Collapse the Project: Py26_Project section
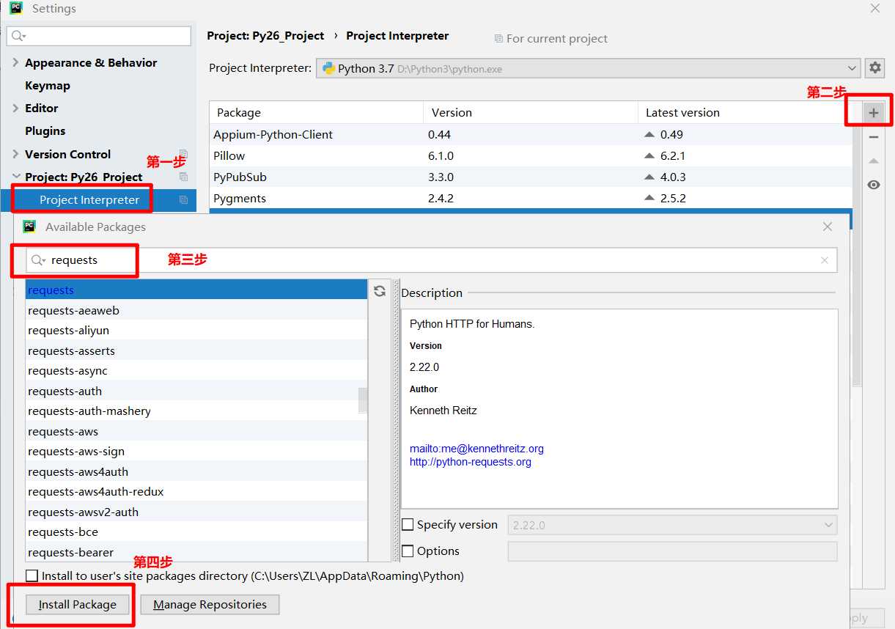This screenshot has height=629, width=895. click(x=15, y=177)
